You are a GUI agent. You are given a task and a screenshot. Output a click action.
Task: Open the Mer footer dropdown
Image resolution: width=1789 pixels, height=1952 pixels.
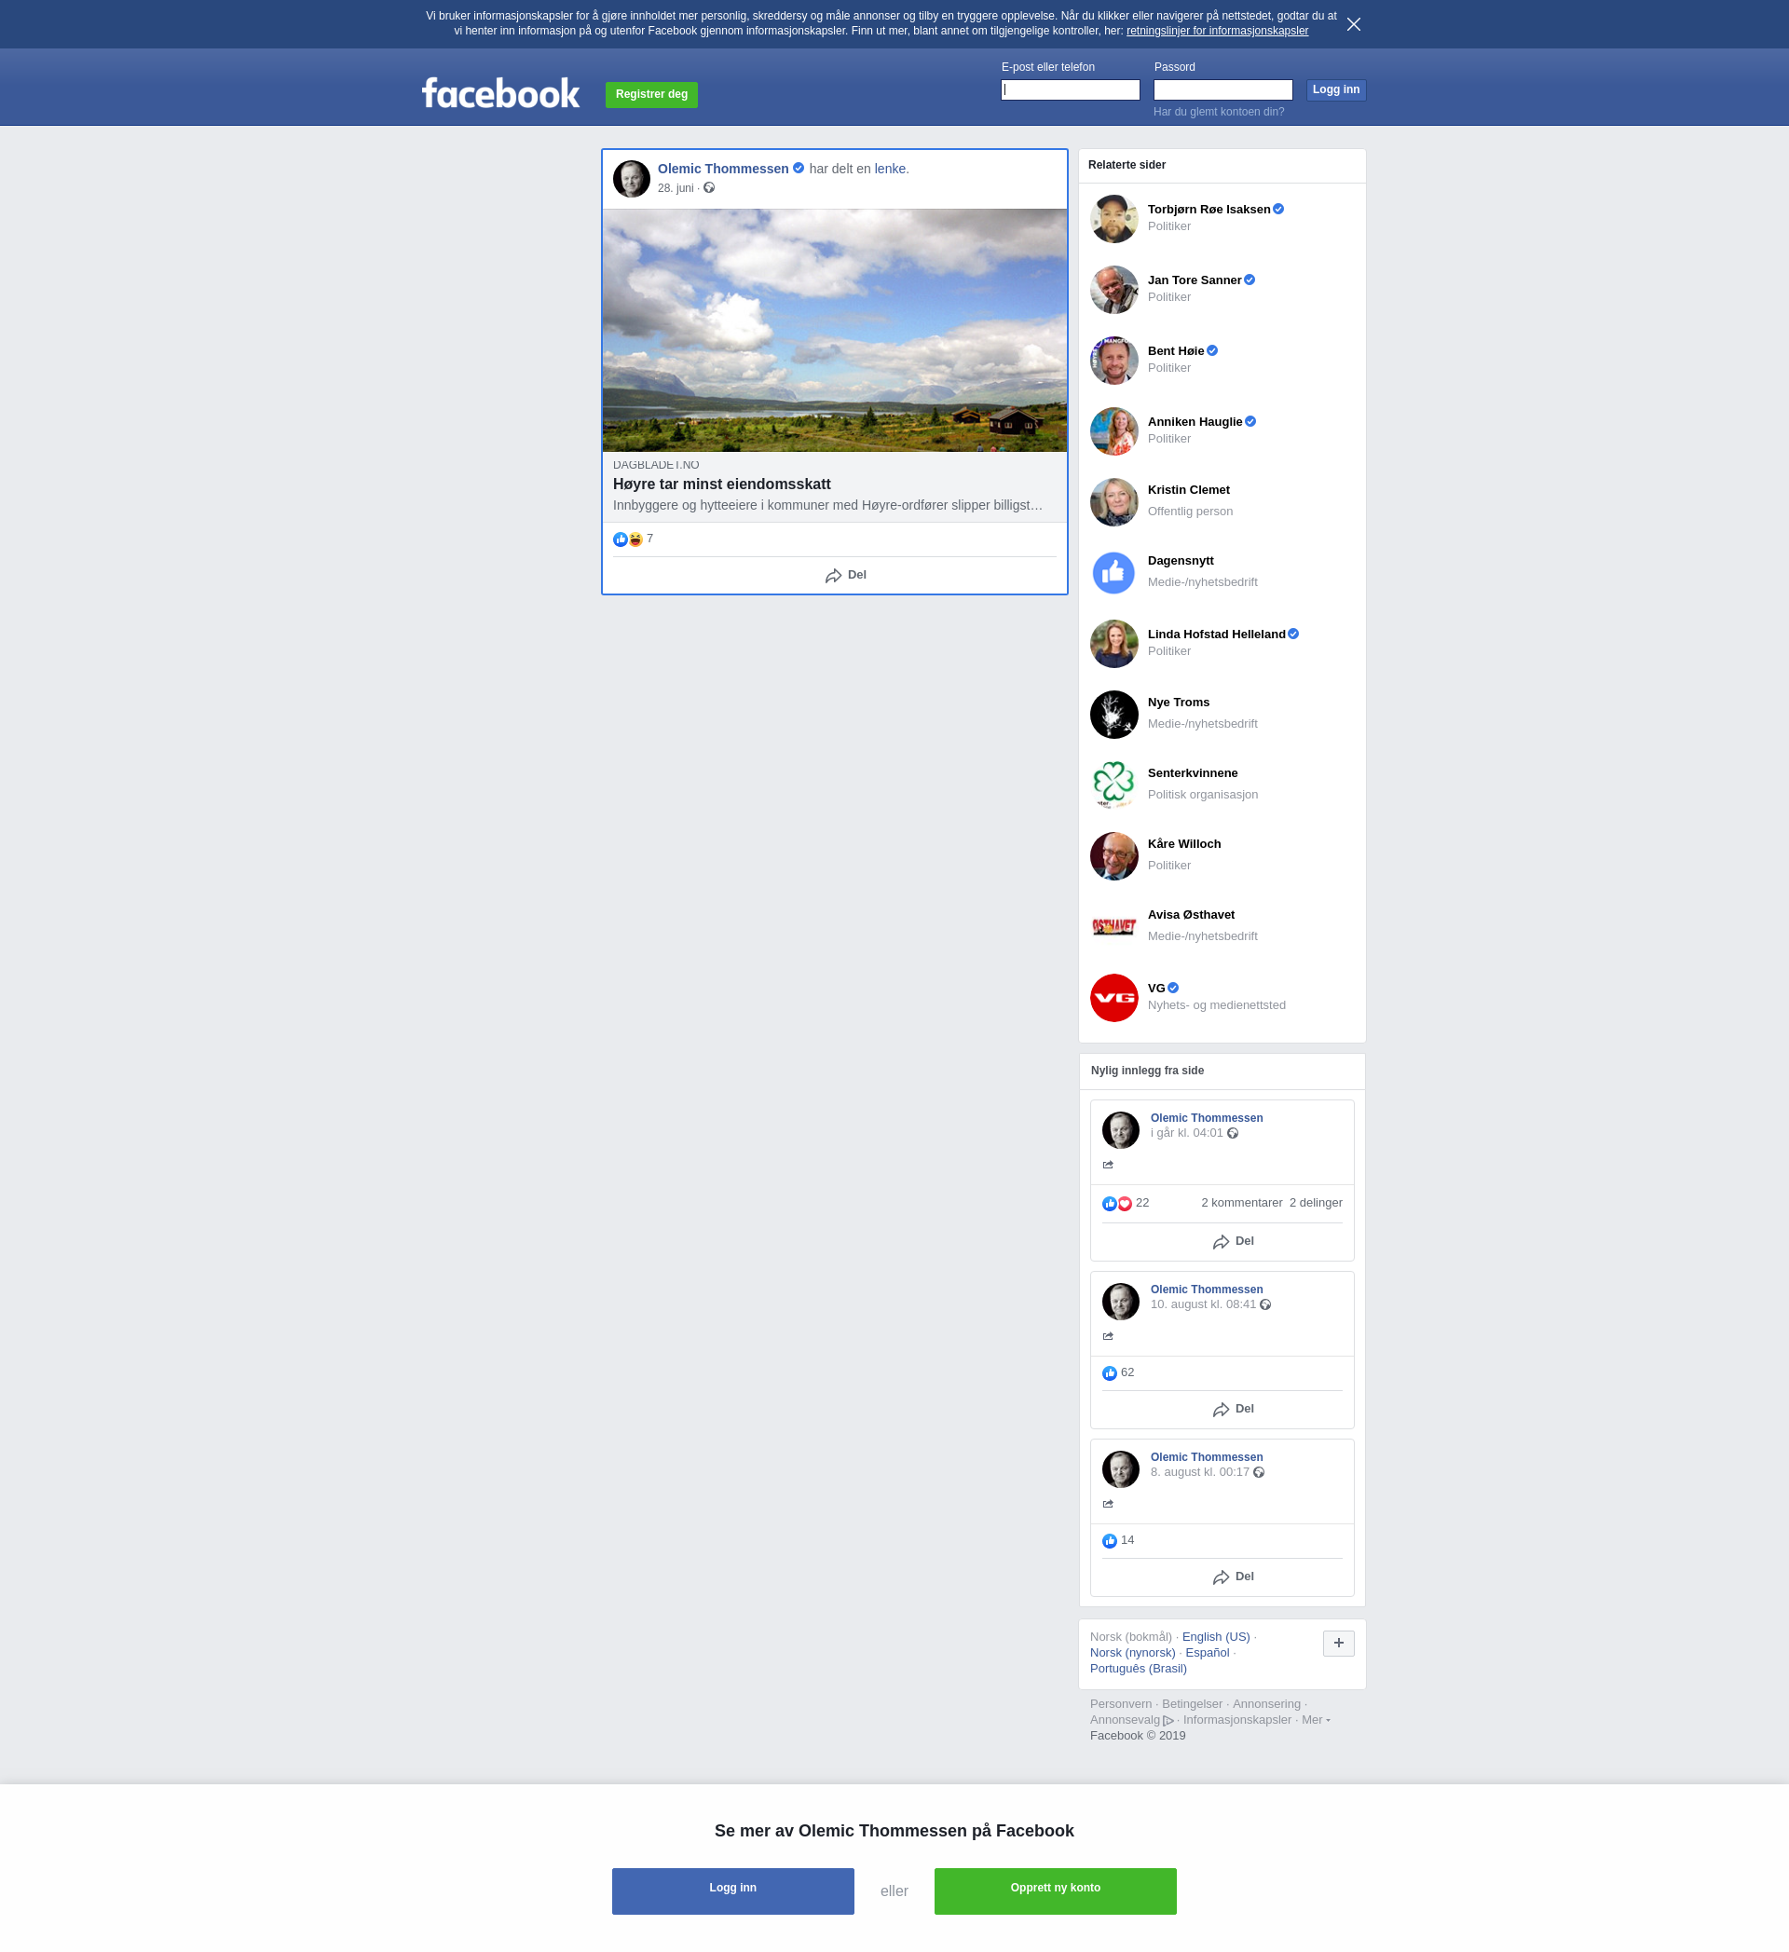[x=1315, y=1720]
